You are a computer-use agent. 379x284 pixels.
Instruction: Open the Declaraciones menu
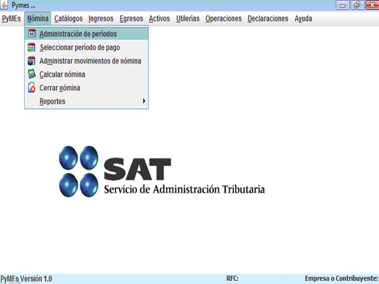(x=268, y=19)
